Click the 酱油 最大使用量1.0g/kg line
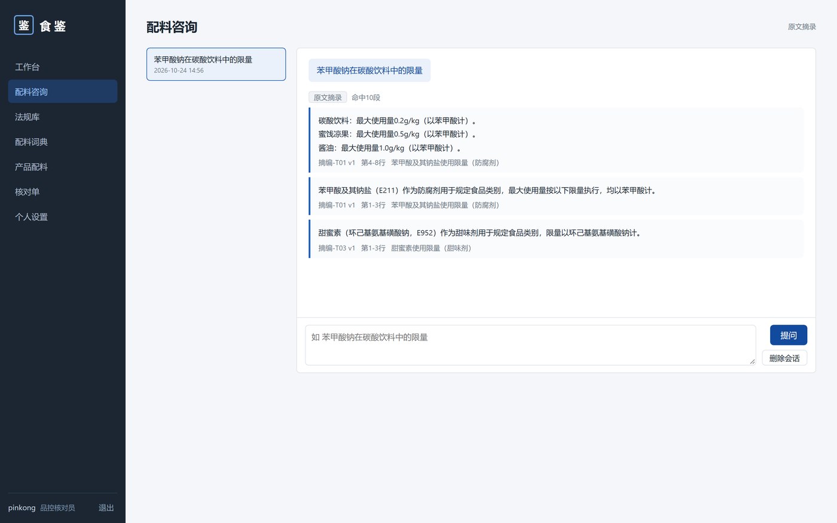Viewport: 837px width, 523px height. pyautogui.click(x=390, y=148)
